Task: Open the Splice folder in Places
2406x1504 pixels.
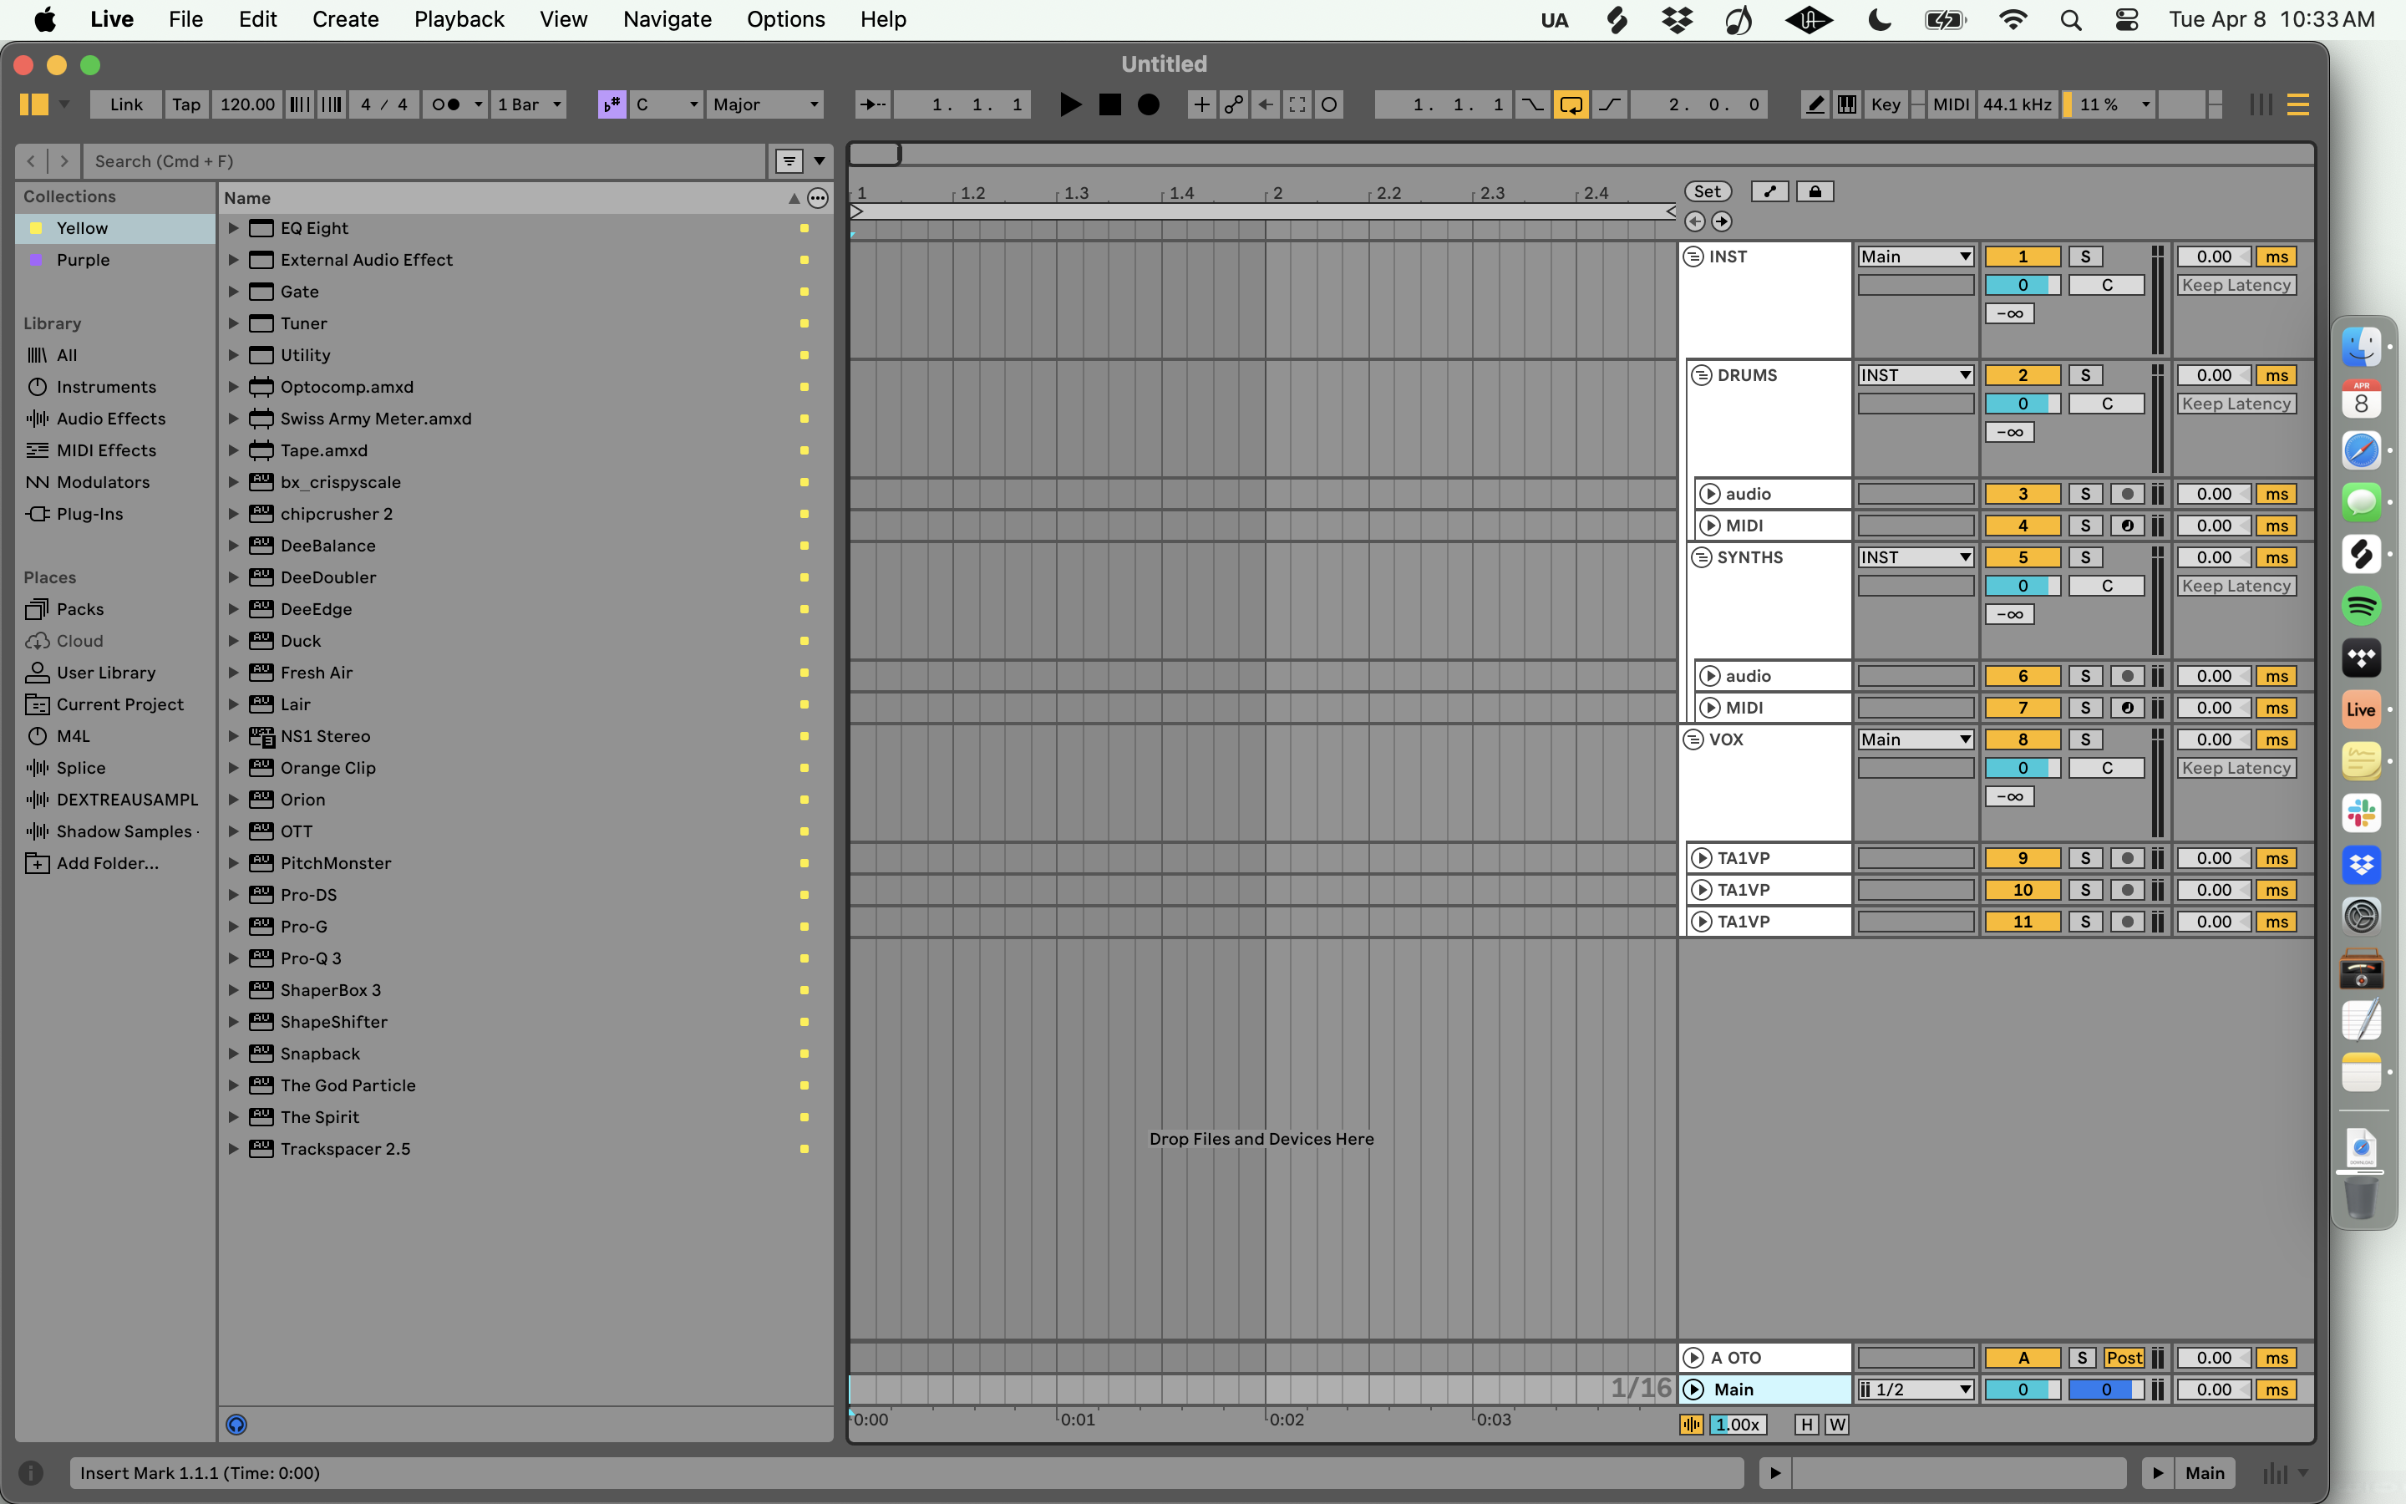Action: [x=80, y=768]
